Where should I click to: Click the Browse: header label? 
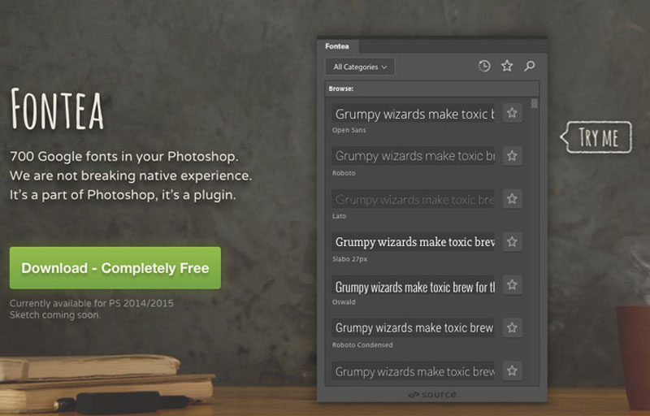(340, 89)
